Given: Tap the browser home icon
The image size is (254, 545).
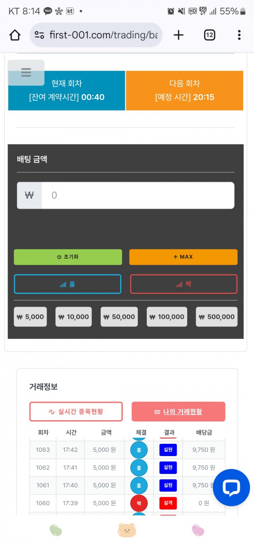Looking at the screenshot, I should [15, 35].
